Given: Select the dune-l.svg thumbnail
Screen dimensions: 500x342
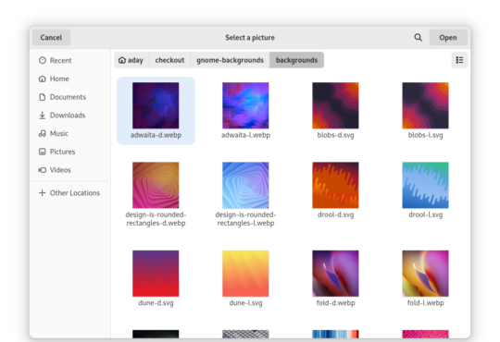Looking at the screenshot, I should [x=245, y=274].
